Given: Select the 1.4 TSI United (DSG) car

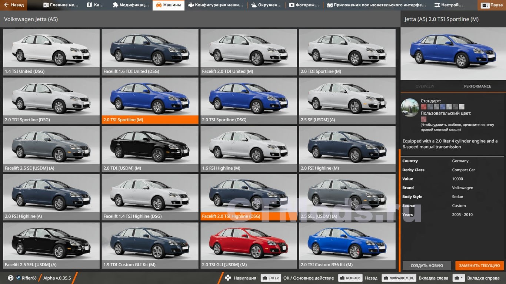Looking at the screenshot, I should click(x=51, y=52).
